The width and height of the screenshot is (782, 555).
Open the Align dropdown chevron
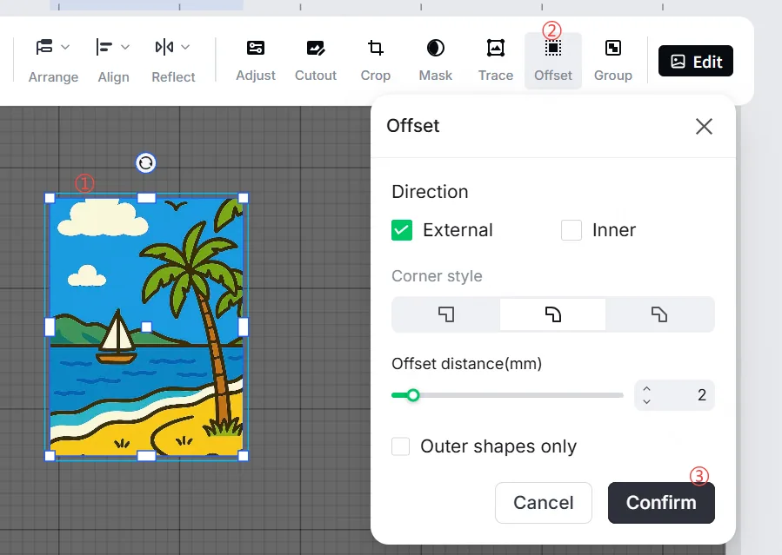click(x=125, y=47)
